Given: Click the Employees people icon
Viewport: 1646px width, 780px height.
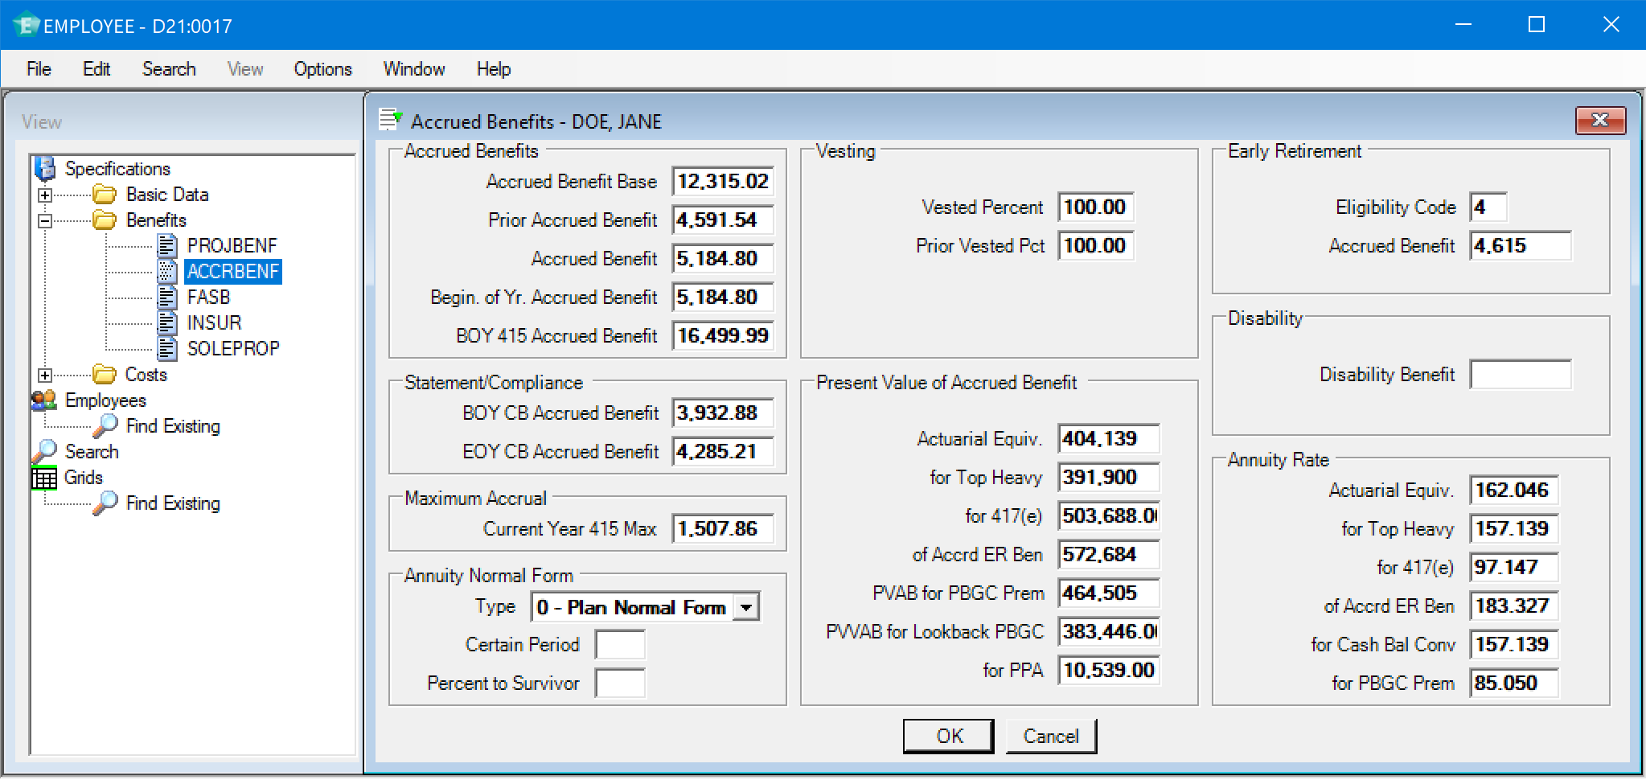Looking at the screenshot, I should click(x=44, y=400).
